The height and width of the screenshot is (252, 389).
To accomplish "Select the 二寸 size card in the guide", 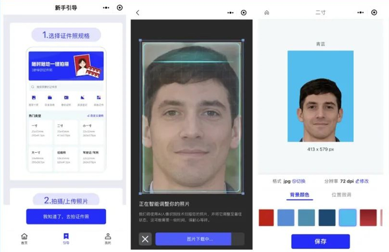I will 66,131.
